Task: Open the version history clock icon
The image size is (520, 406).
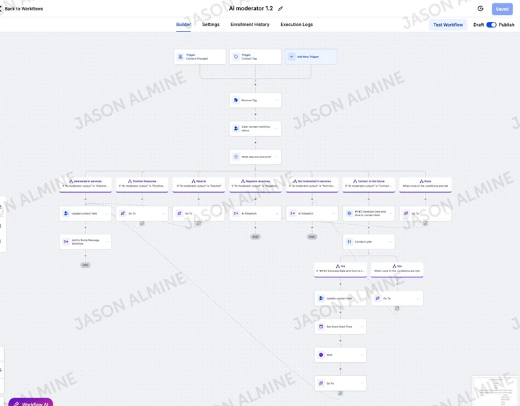Action: [x=480, y=9]
